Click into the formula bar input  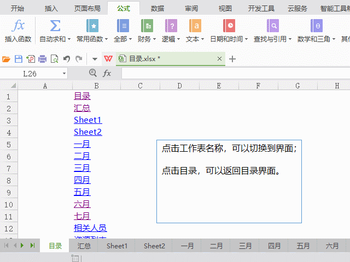click(x=230, y=73)
